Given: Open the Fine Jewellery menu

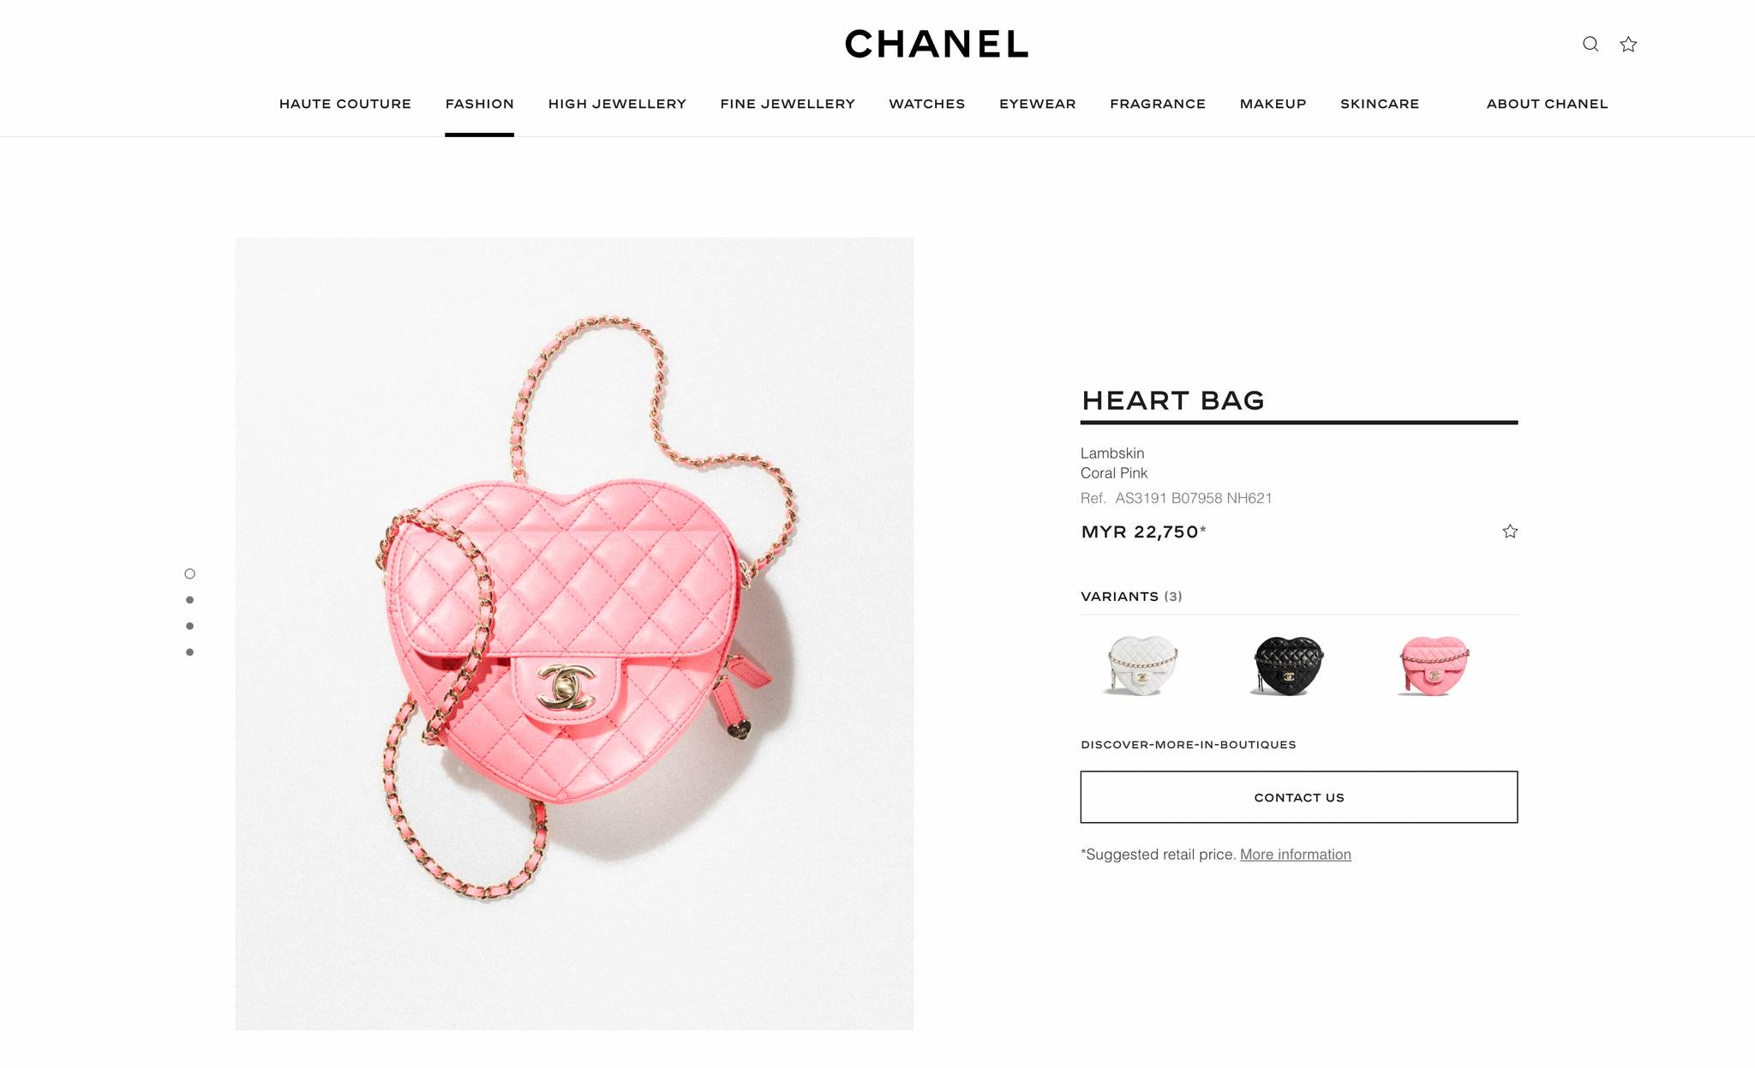Looking at the screenshot, I should pos(788,104).
